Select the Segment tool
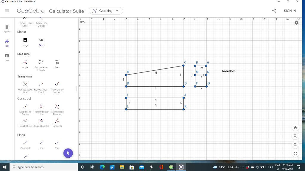 click(x=25, y=145)
